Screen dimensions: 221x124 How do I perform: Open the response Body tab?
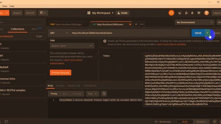tap(50, 86)
